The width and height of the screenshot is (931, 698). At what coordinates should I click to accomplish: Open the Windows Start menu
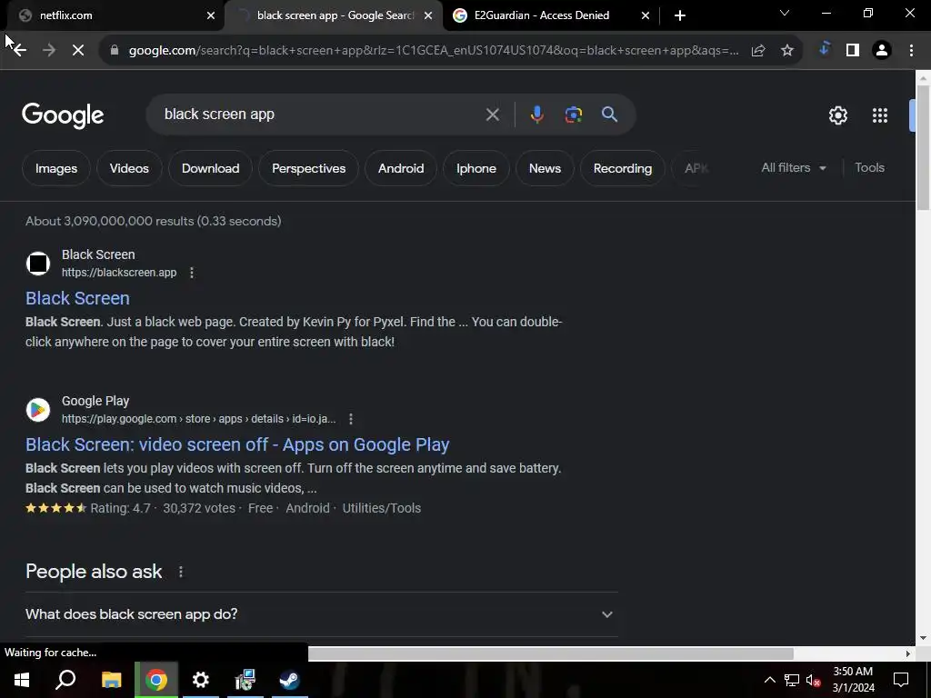tap(22, 680)
